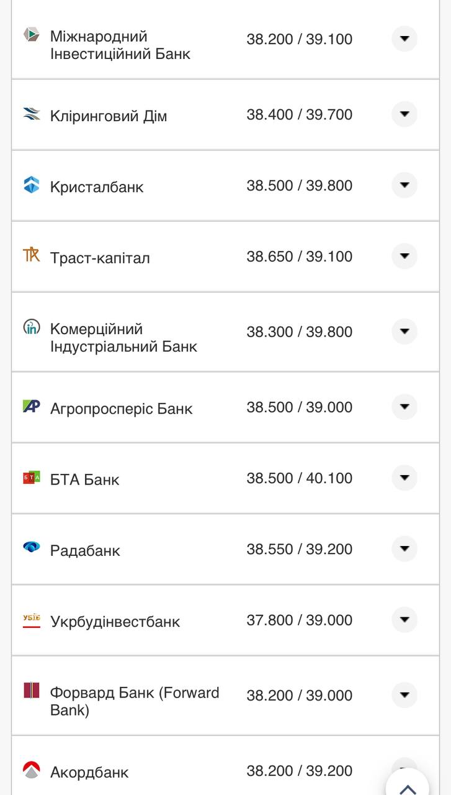Open the Агропросперіс Банк name link
The height and width of the screenshot is (795, 451).
[121, 409]
